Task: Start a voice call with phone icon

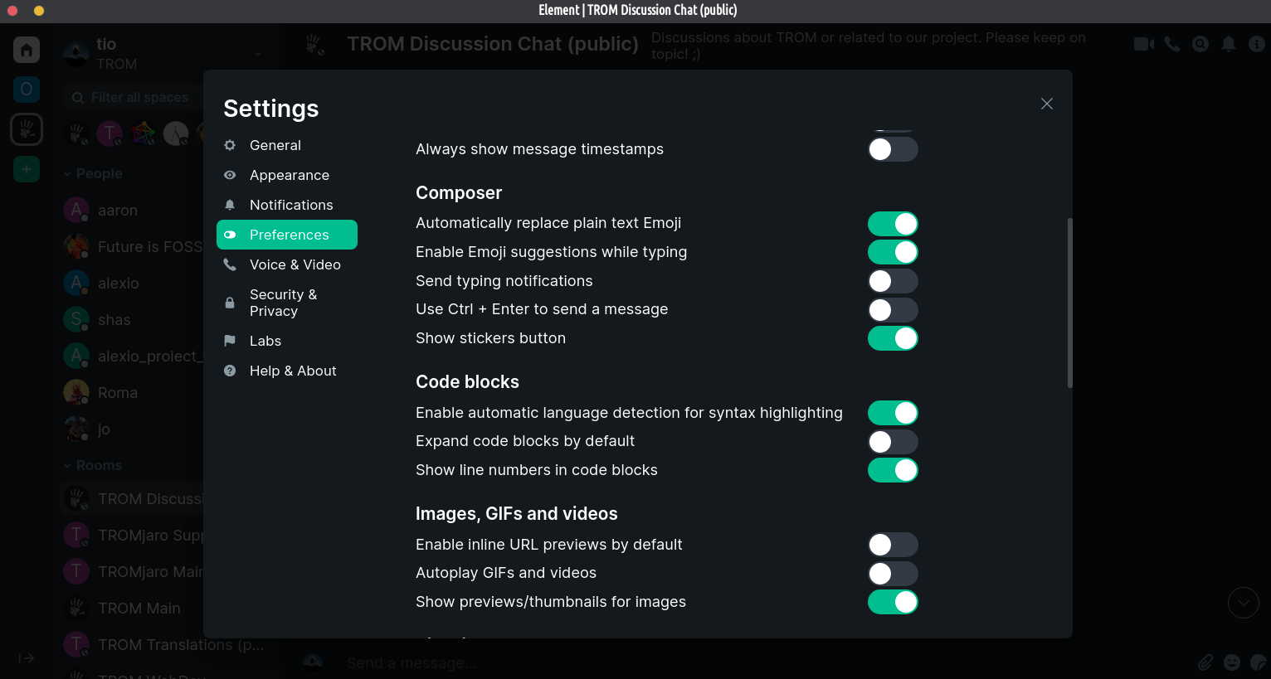Action: (x=1172, y=44)
